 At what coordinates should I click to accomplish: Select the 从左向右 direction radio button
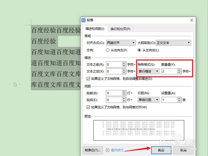tap(139, 50)
